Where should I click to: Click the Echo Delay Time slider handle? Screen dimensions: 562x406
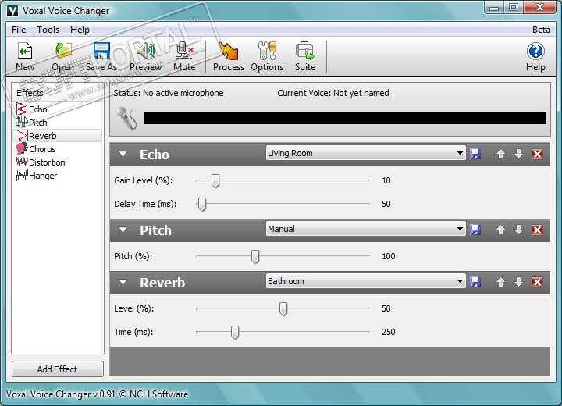[202, 204]
